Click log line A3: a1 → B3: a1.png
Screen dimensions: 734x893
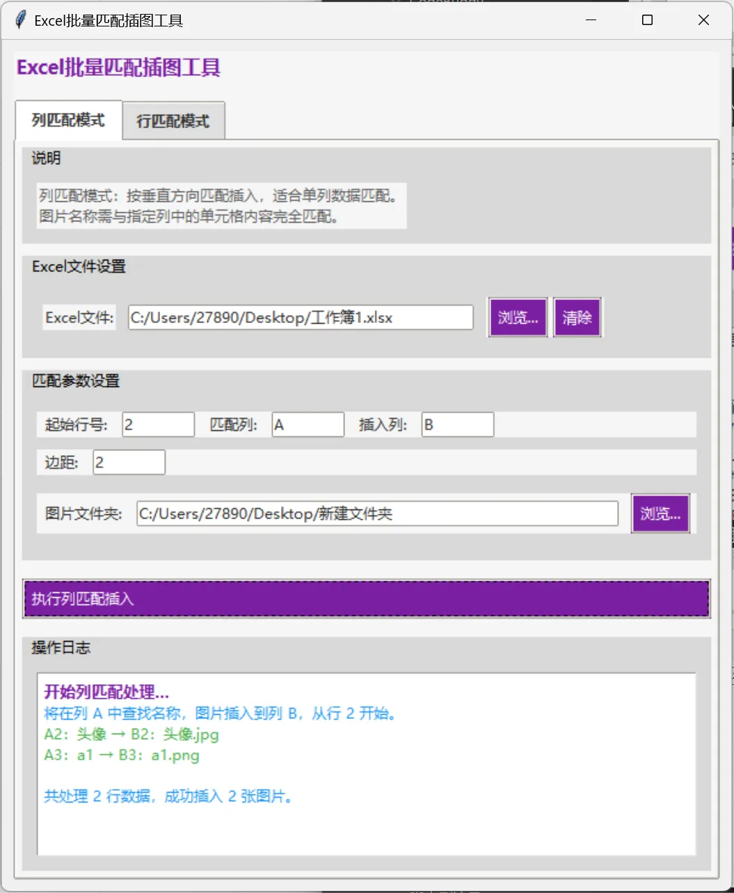click(x=122, y=755)
